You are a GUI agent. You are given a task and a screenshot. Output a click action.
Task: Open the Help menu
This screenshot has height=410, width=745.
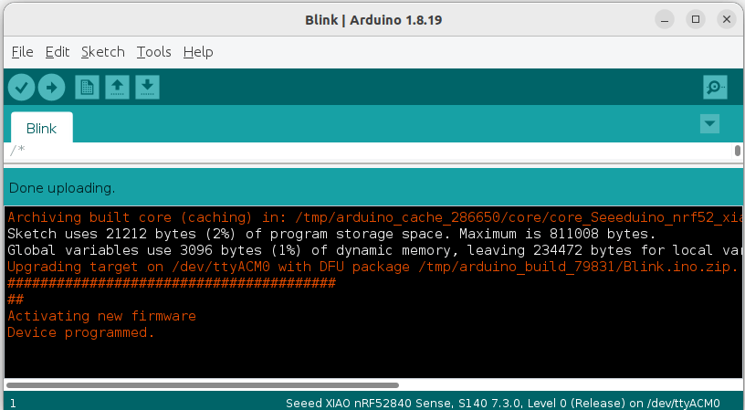pos(197,52)
